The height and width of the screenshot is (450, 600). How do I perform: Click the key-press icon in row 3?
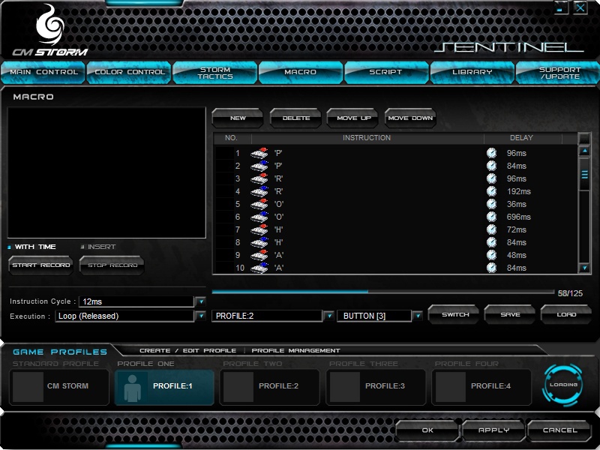tap(259, 178)
